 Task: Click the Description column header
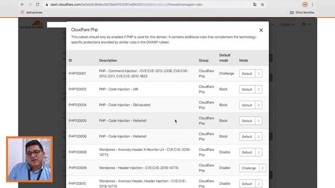click(108, 61)
